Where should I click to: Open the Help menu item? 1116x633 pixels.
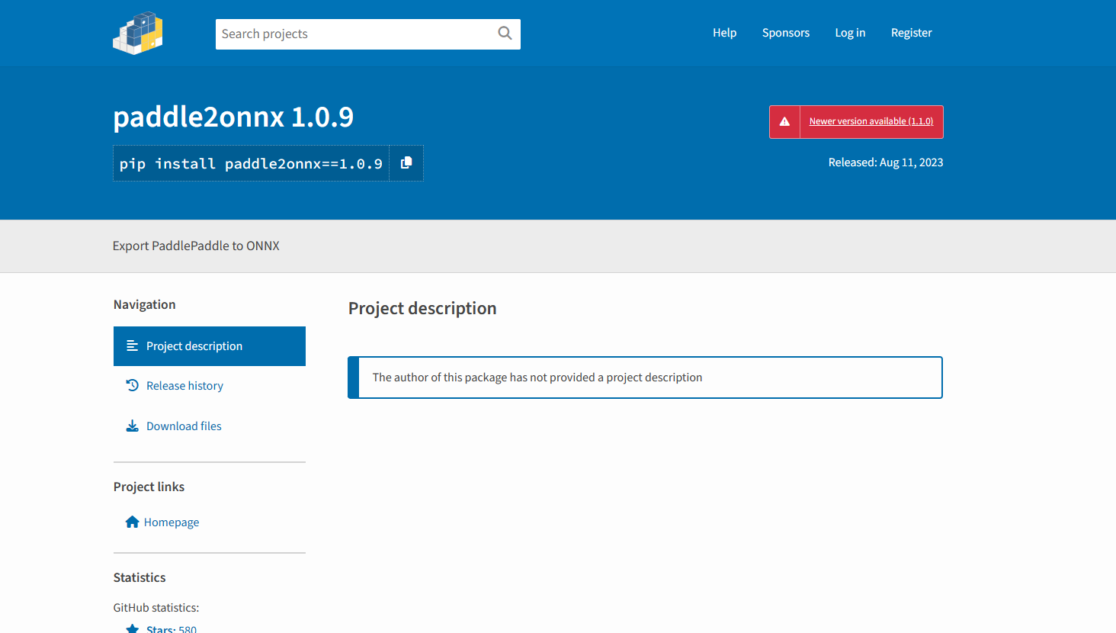[x=724, y=32]
